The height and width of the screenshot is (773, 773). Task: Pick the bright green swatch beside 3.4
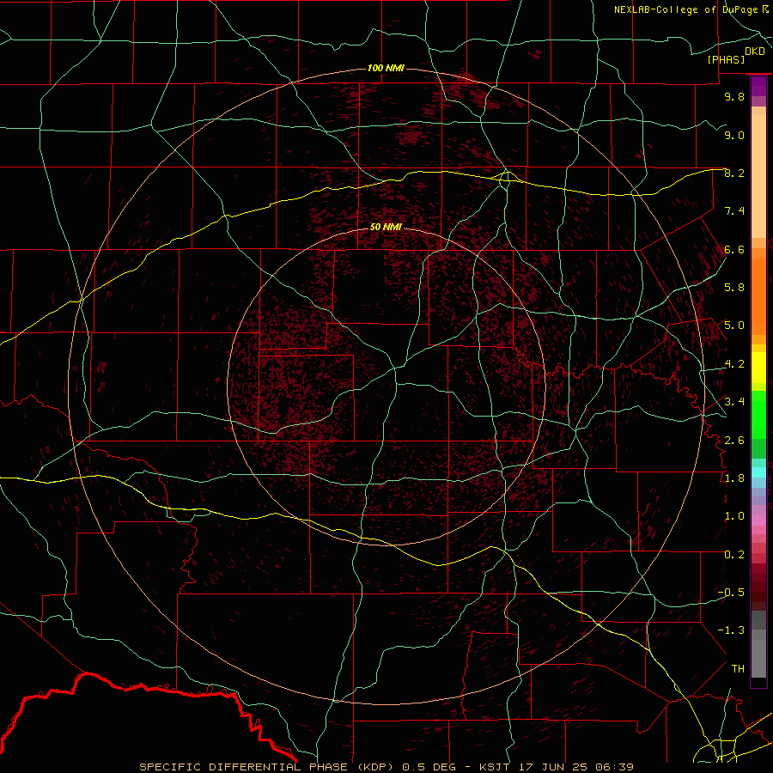pyautogui.click(x=758, y=414)
